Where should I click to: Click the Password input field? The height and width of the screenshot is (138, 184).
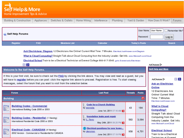click(x=157, y=37)
